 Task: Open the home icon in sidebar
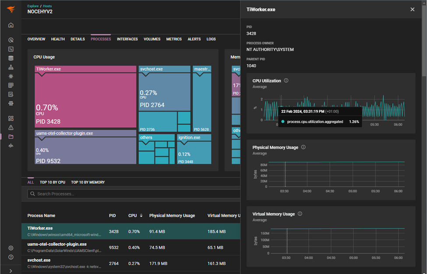11,25
